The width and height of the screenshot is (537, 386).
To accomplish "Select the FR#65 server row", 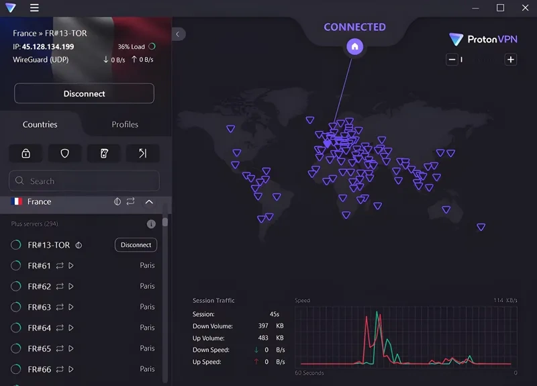I will pyautogui.click(x=82, y=348).
